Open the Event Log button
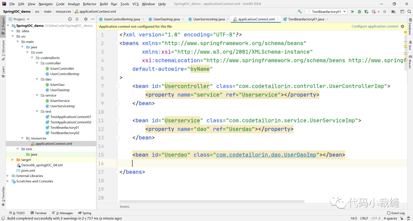This screenshot has height=221, width=413. coord(396,213)
